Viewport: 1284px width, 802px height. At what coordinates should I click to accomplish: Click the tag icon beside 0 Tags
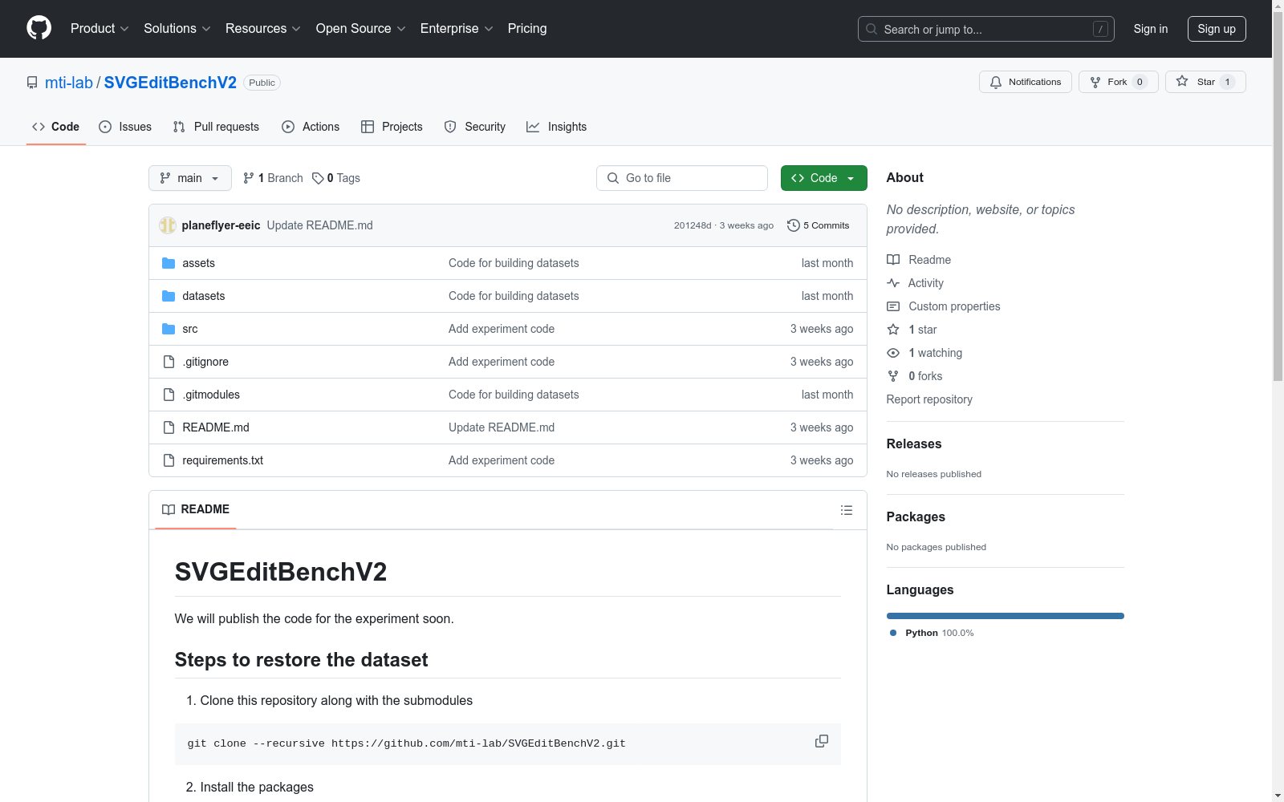(x=318, y=178)
